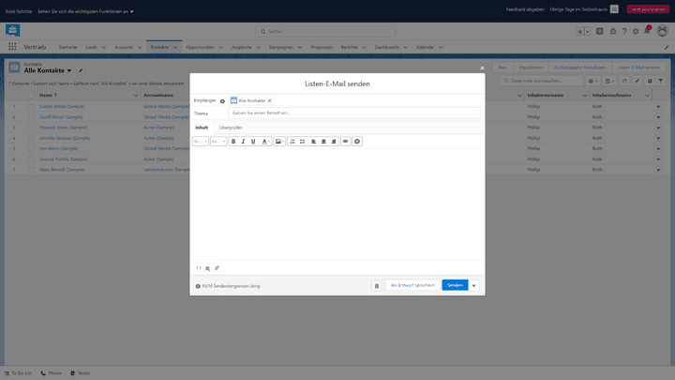Open the Accounts tab
The height and width of the screenshot is (380, 675).
[x=124, y=48]
